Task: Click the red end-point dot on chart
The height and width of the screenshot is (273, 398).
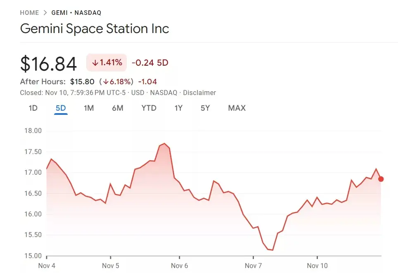Action: pyautogui.click(x=381, y=179)
